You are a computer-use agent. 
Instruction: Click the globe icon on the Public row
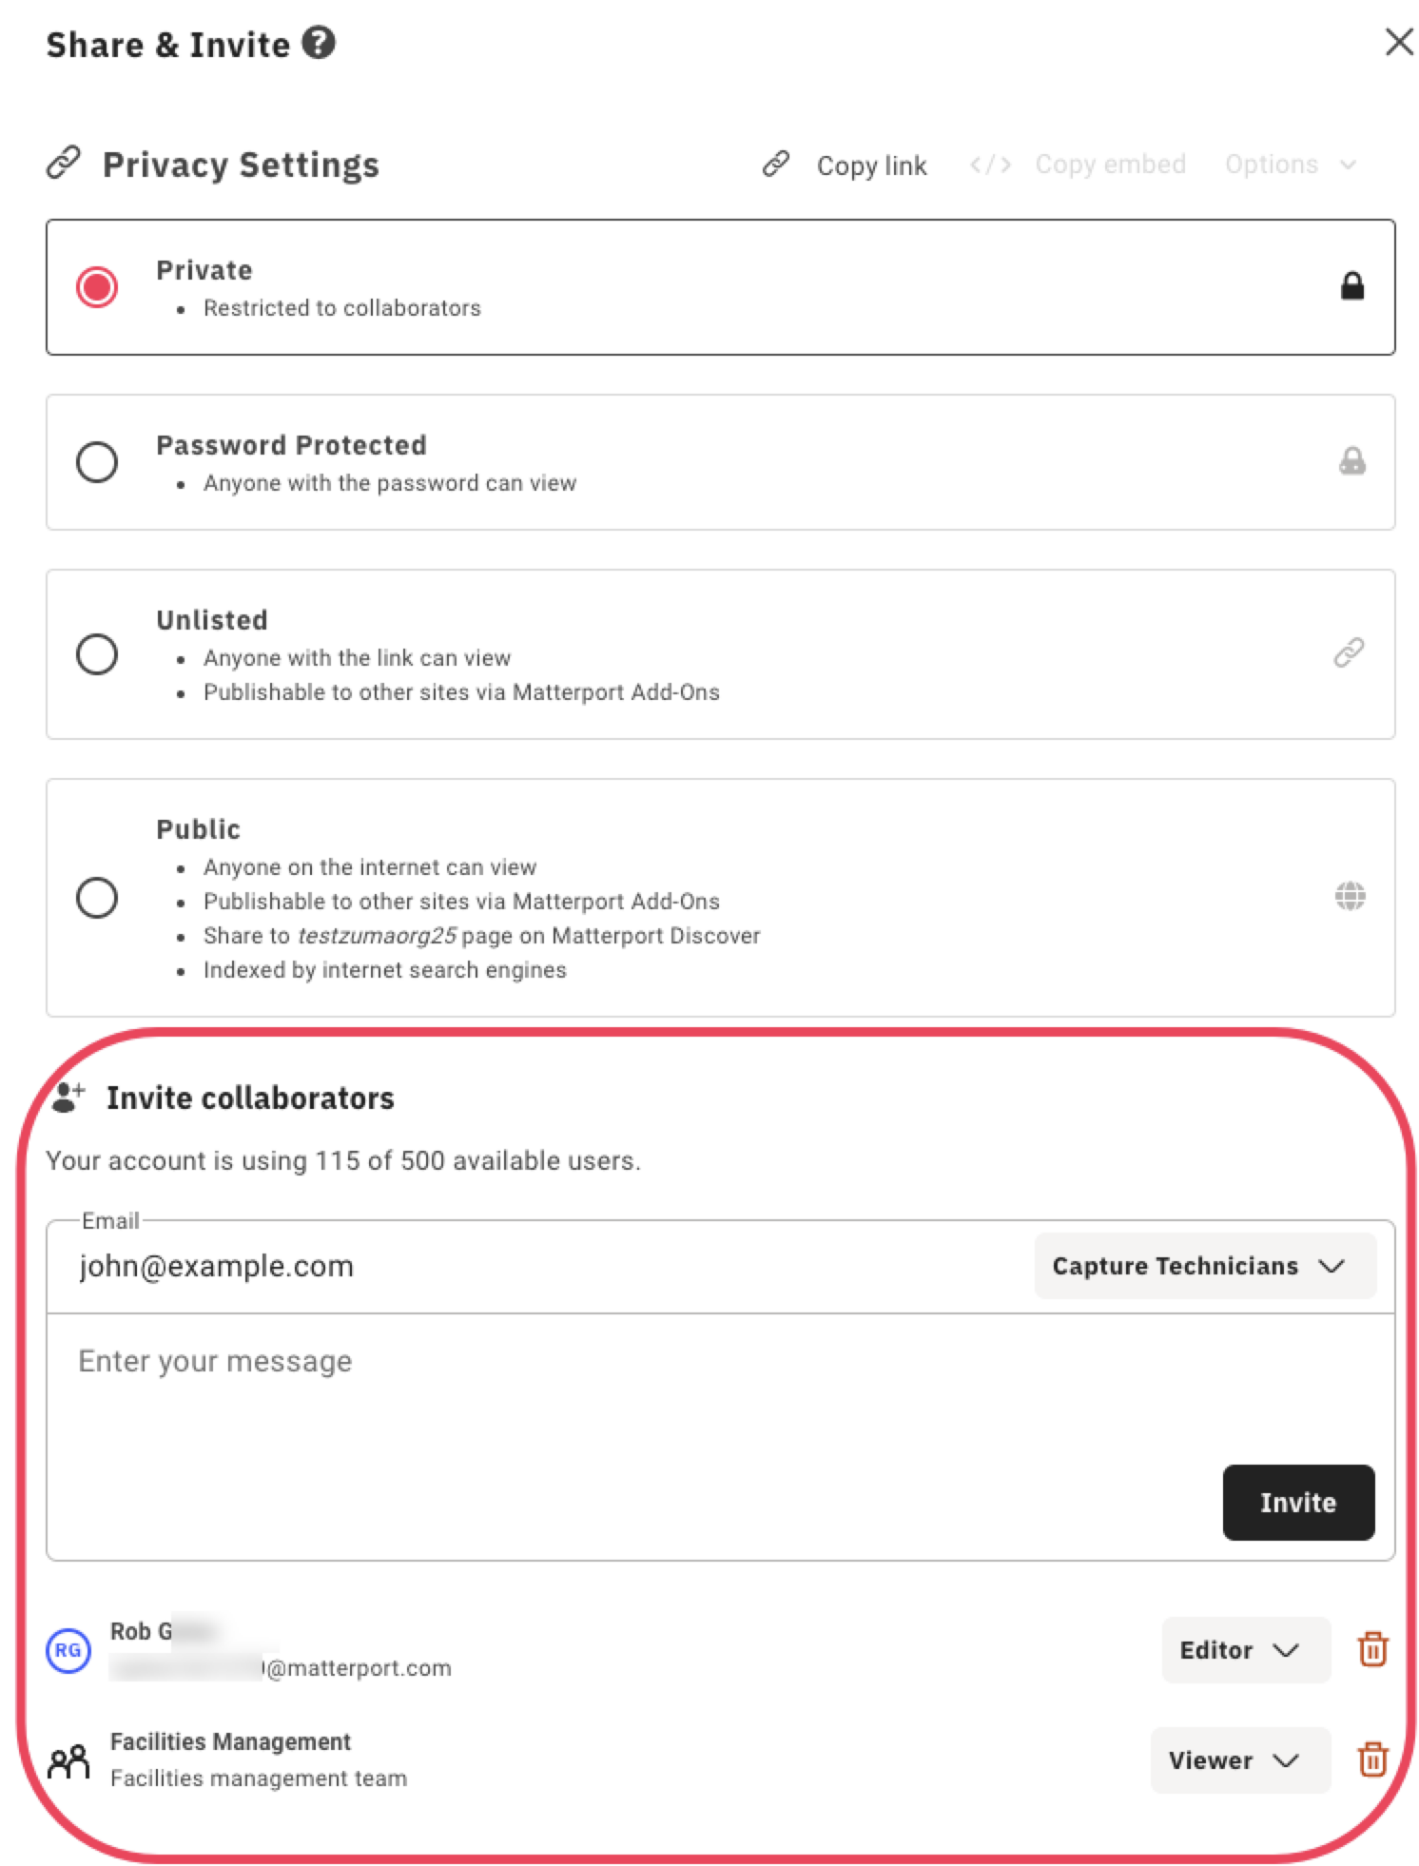[x=1351, y=896]
